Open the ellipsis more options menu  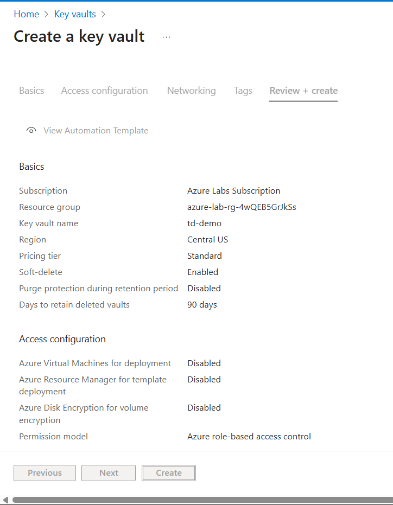click(166, 37)
